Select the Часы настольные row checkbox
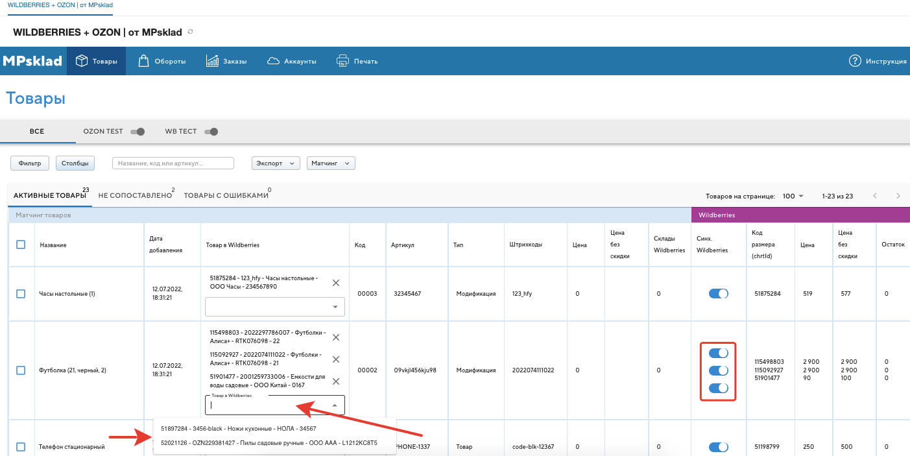 click(x=21, y=294)
